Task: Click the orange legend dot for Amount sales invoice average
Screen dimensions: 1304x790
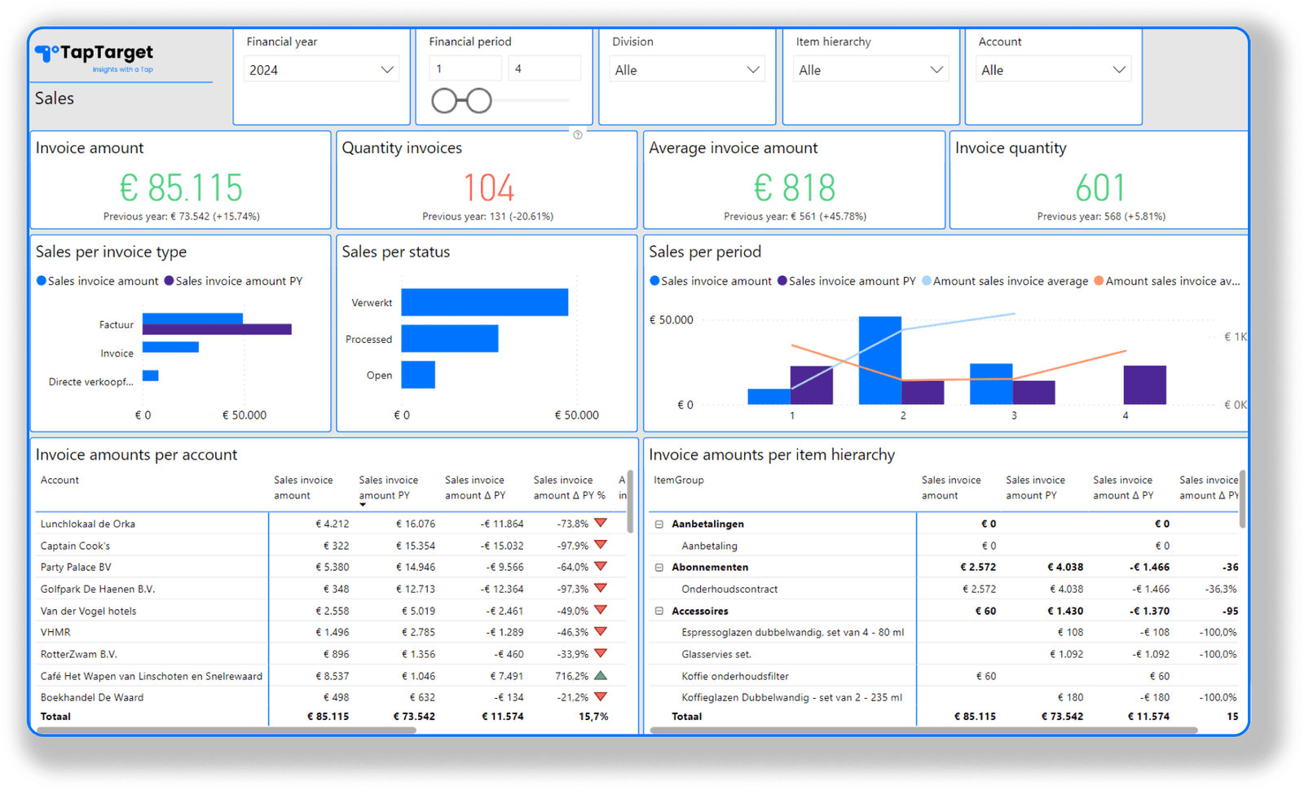Action: [x=1099, y=280]
